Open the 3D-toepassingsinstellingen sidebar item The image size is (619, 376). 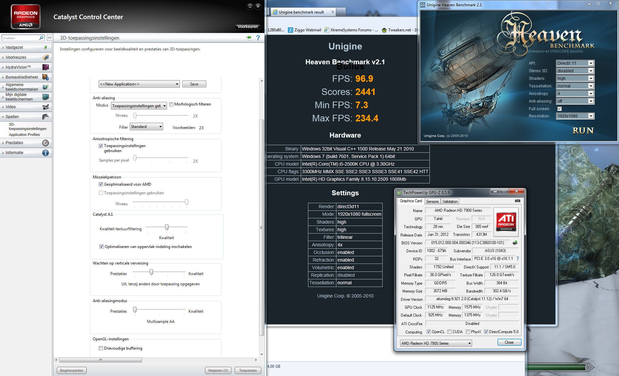(x=28, y=127)
